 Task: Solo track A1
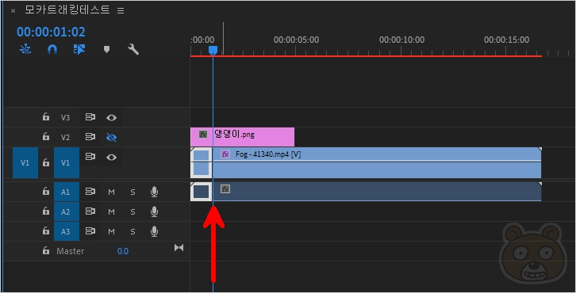pyautogui.click(x=132, y=192)
